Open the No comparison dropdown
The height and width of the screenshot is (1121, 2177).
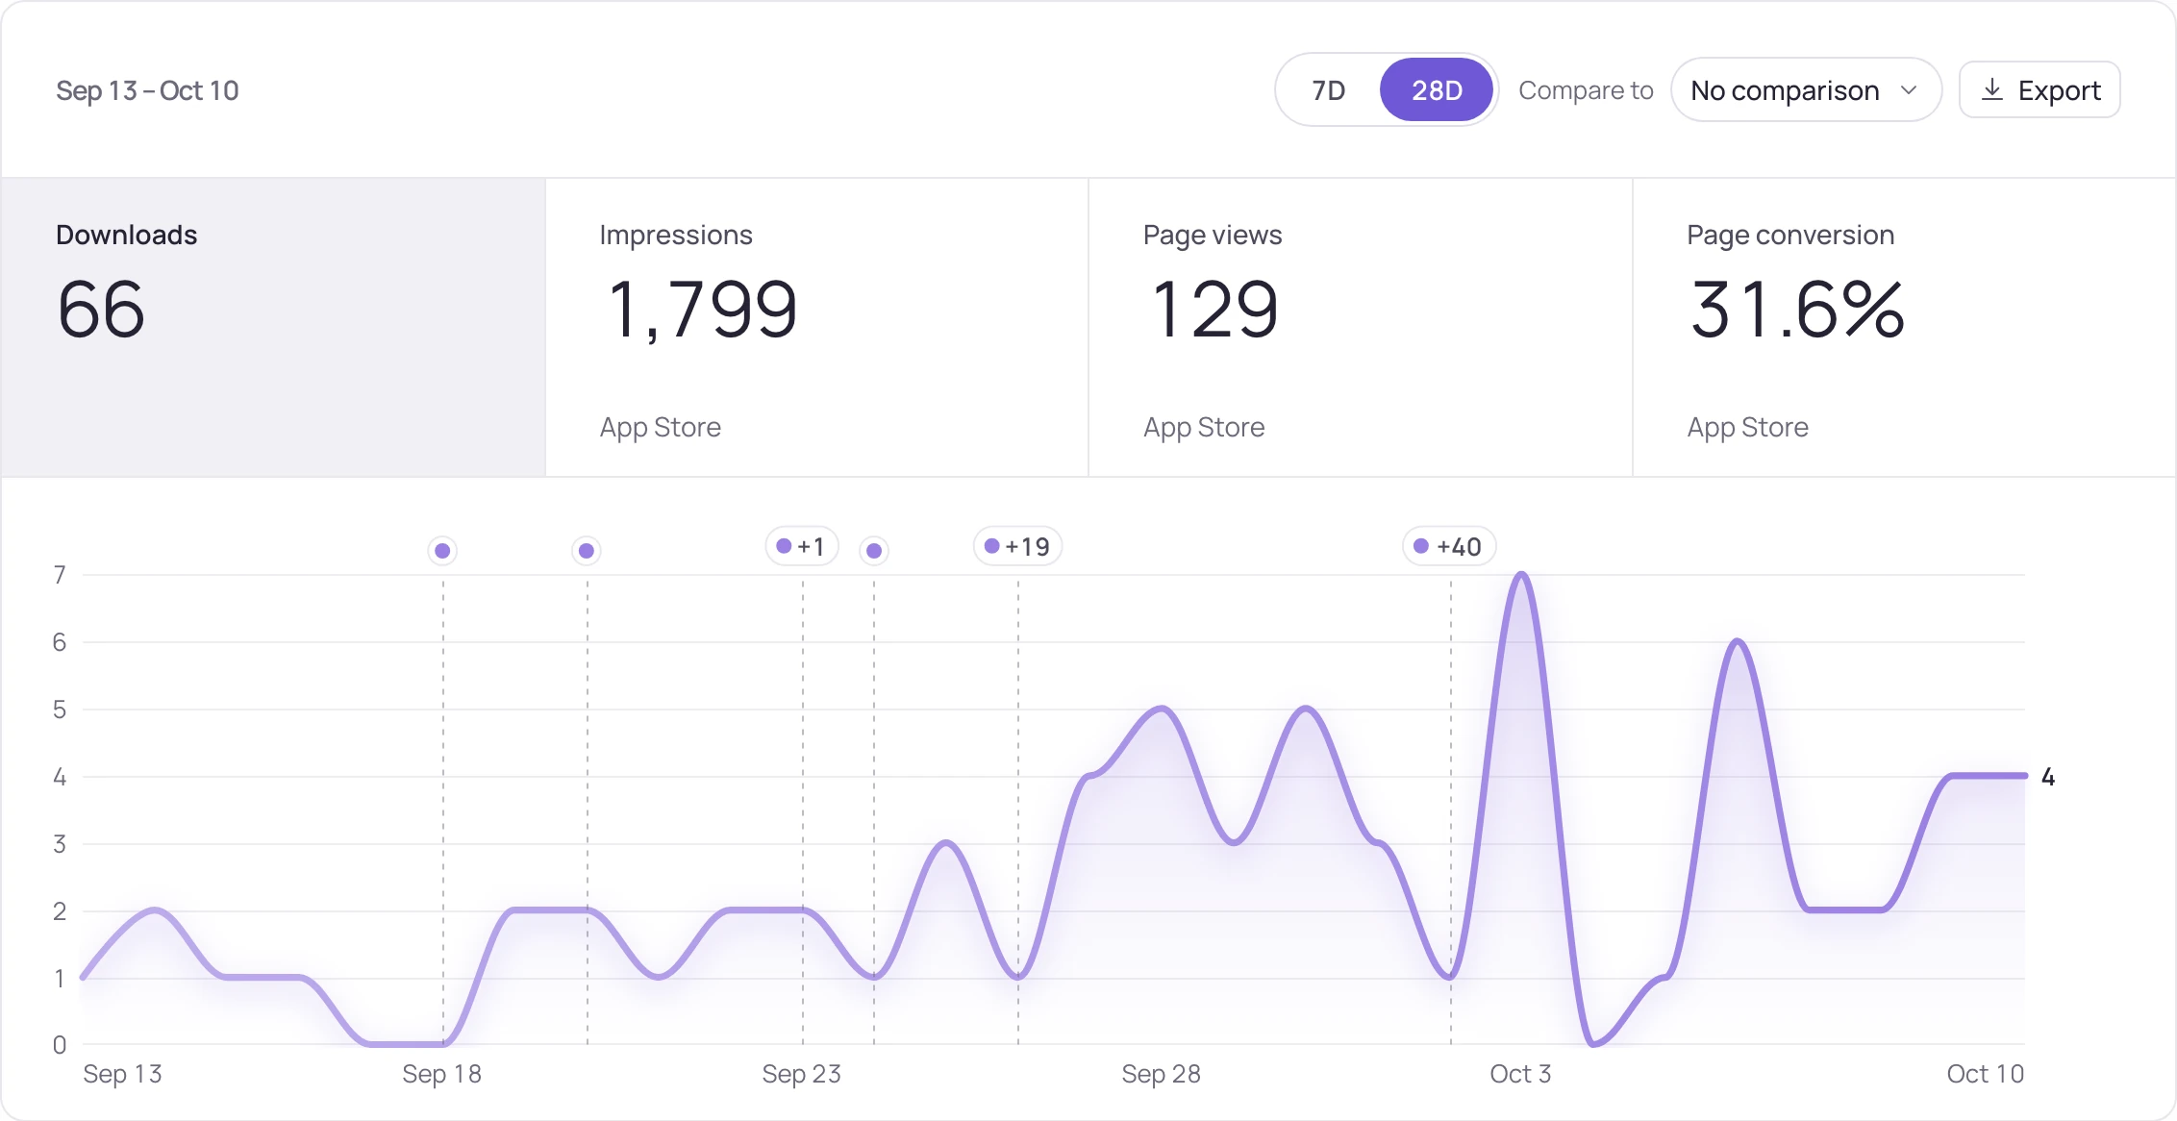pos(1806,90)
